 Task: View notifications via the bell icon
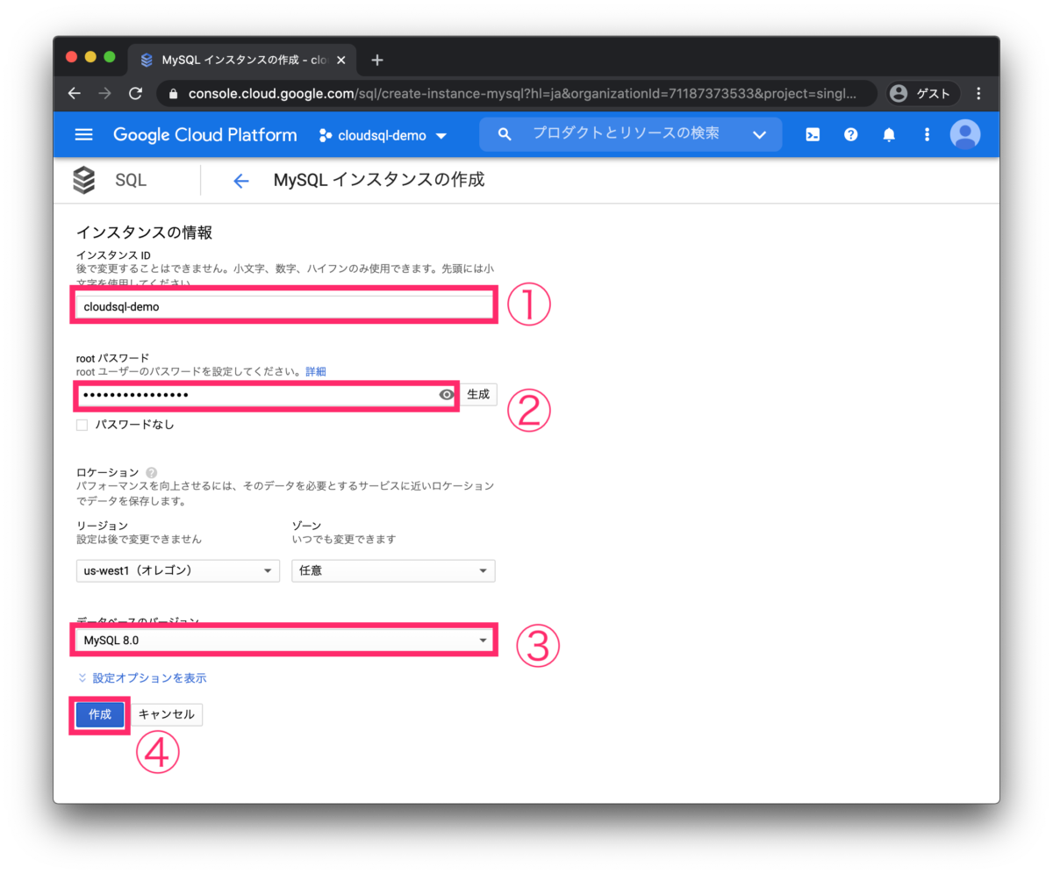tap(888, 134)
